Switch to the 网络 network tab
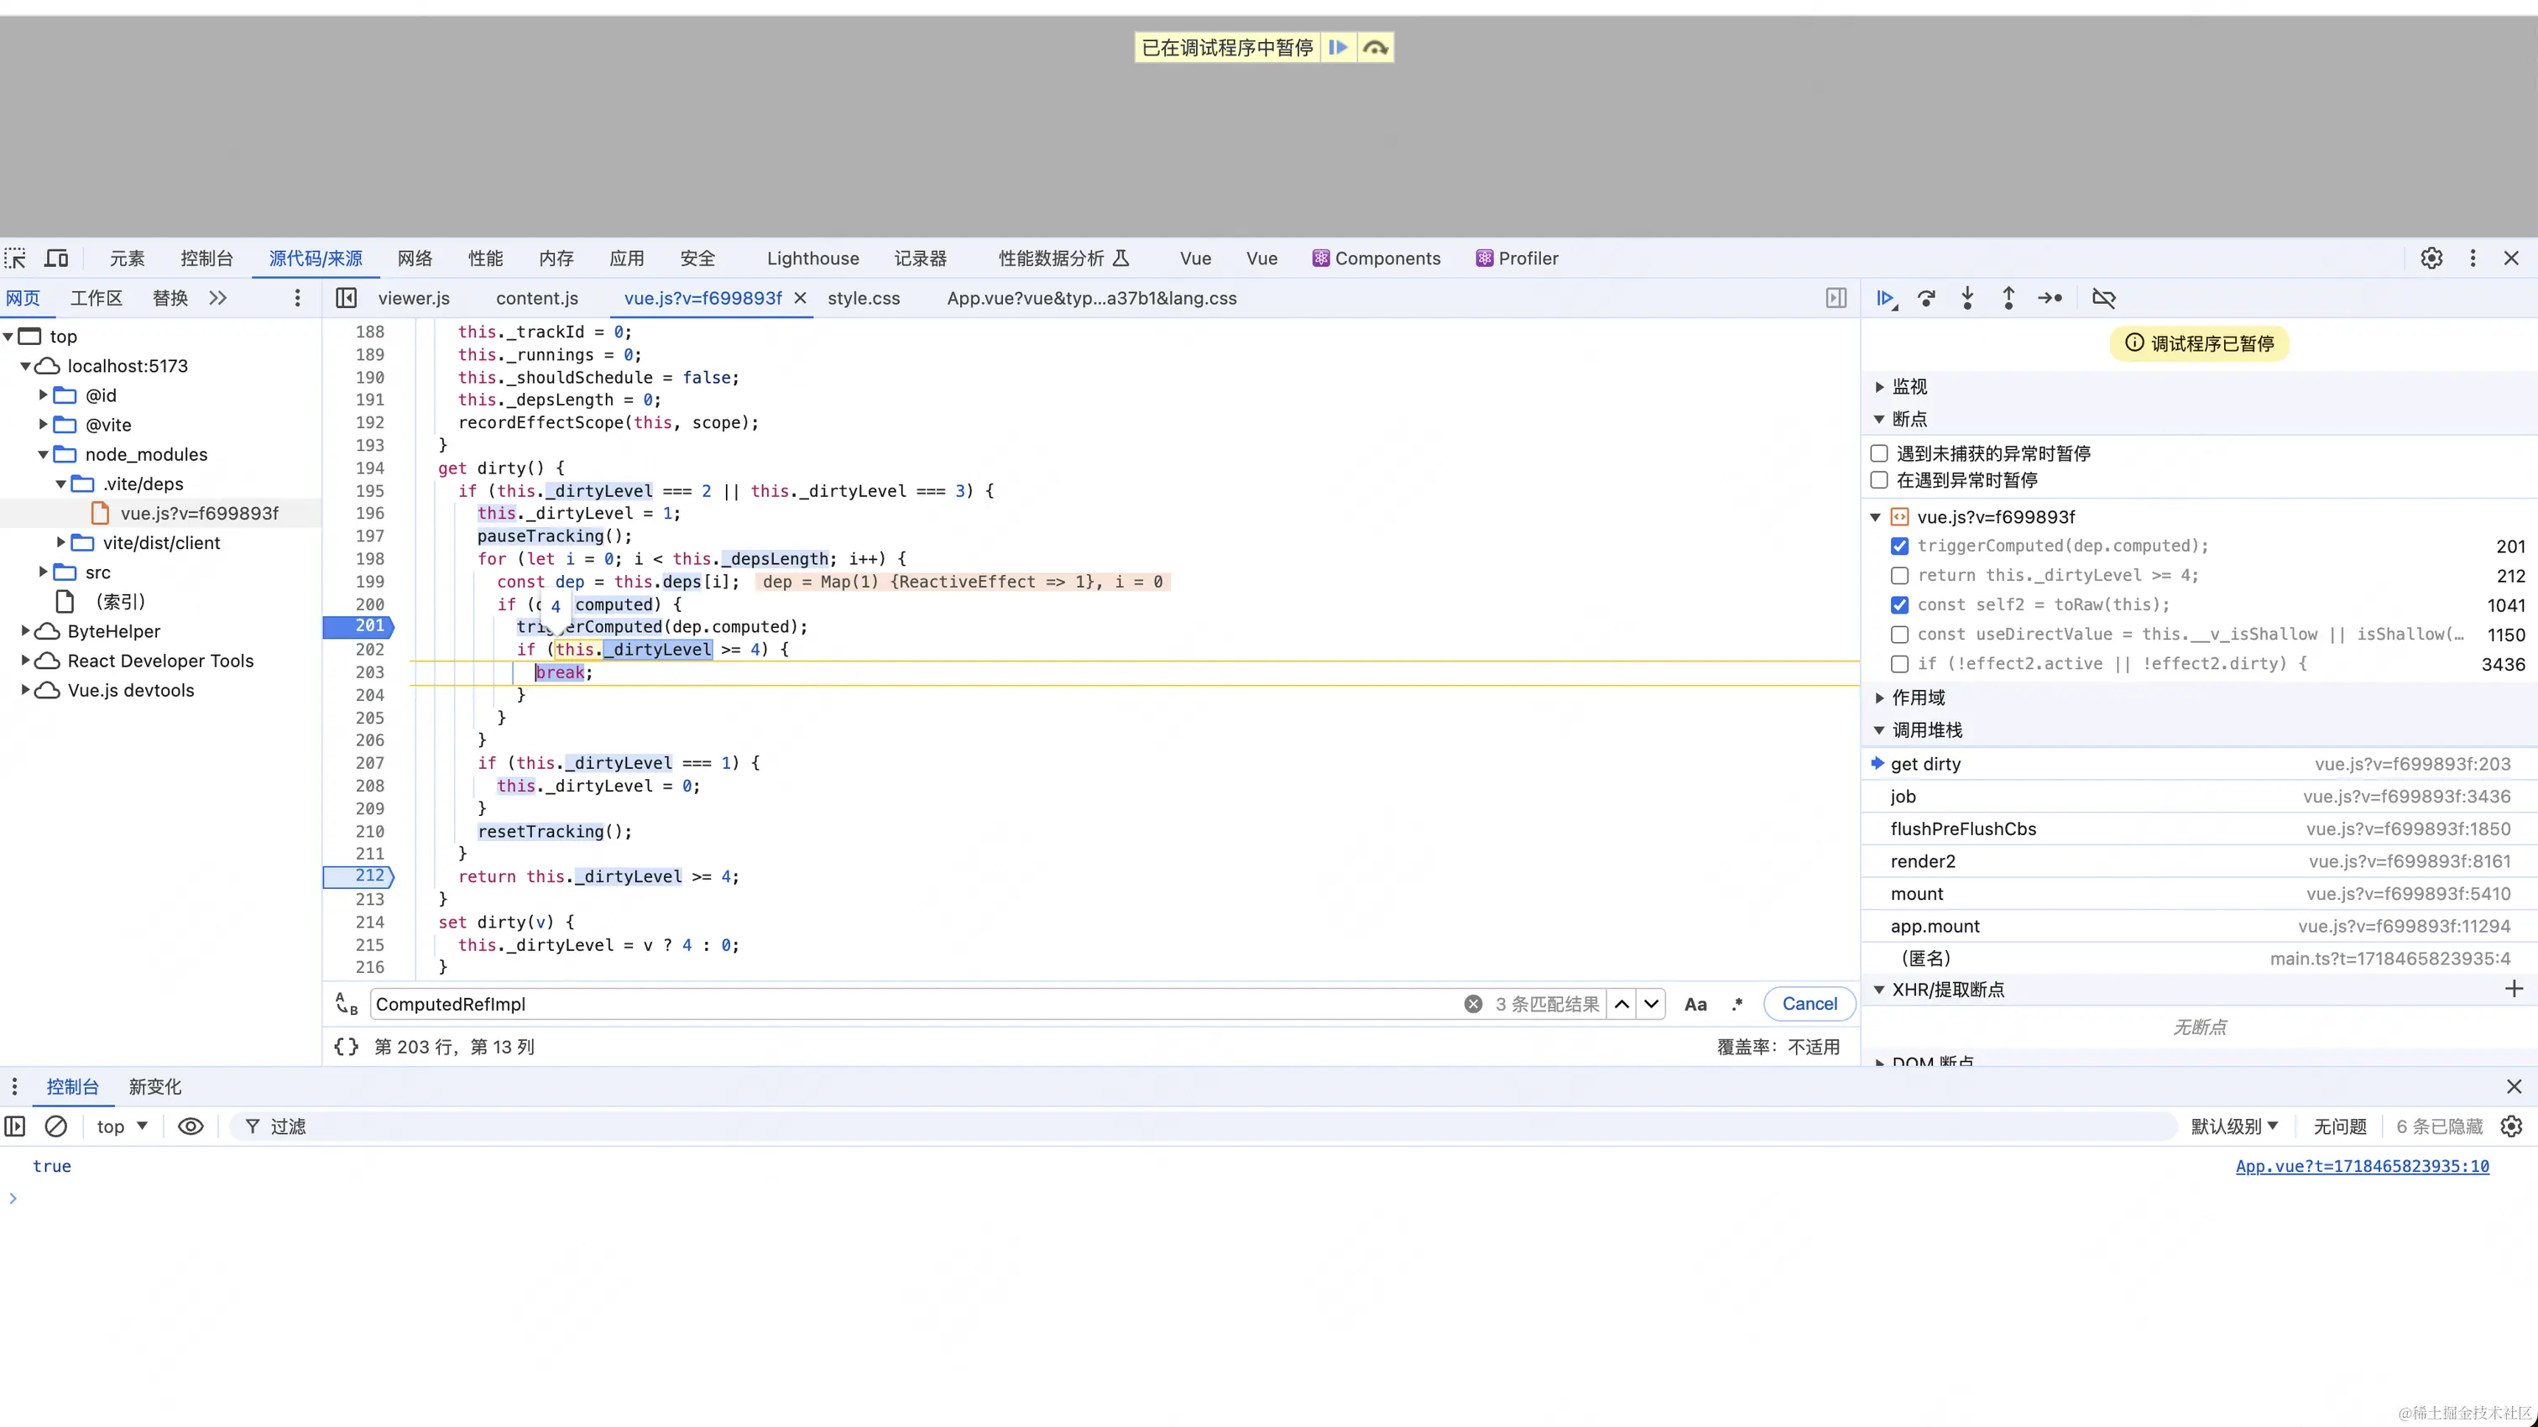 point(415,259)
